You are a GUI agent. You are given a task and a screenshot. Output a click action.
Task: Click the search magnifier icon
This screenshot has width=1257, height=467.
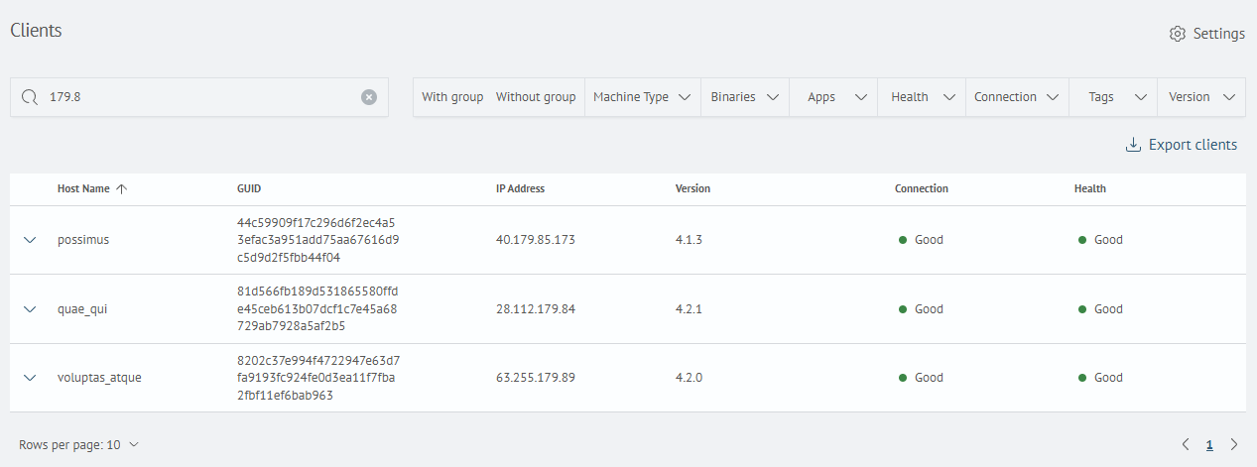[30, 97]
